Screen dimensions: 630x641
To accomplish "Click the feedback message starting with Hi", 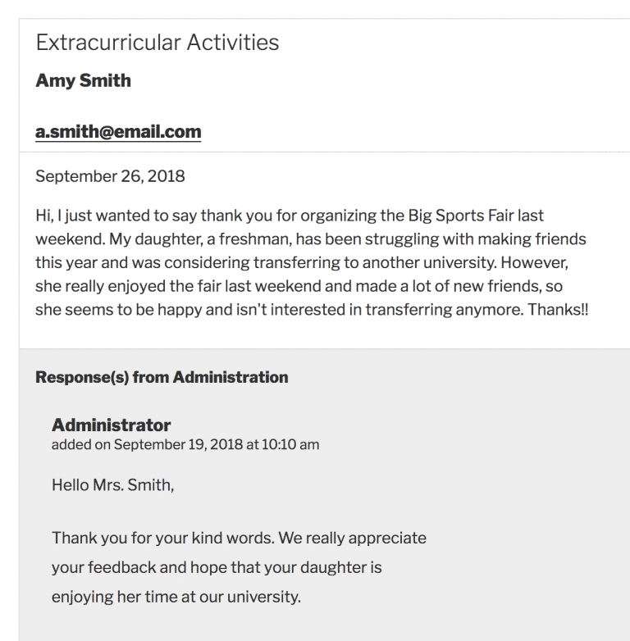I will 312,262.
